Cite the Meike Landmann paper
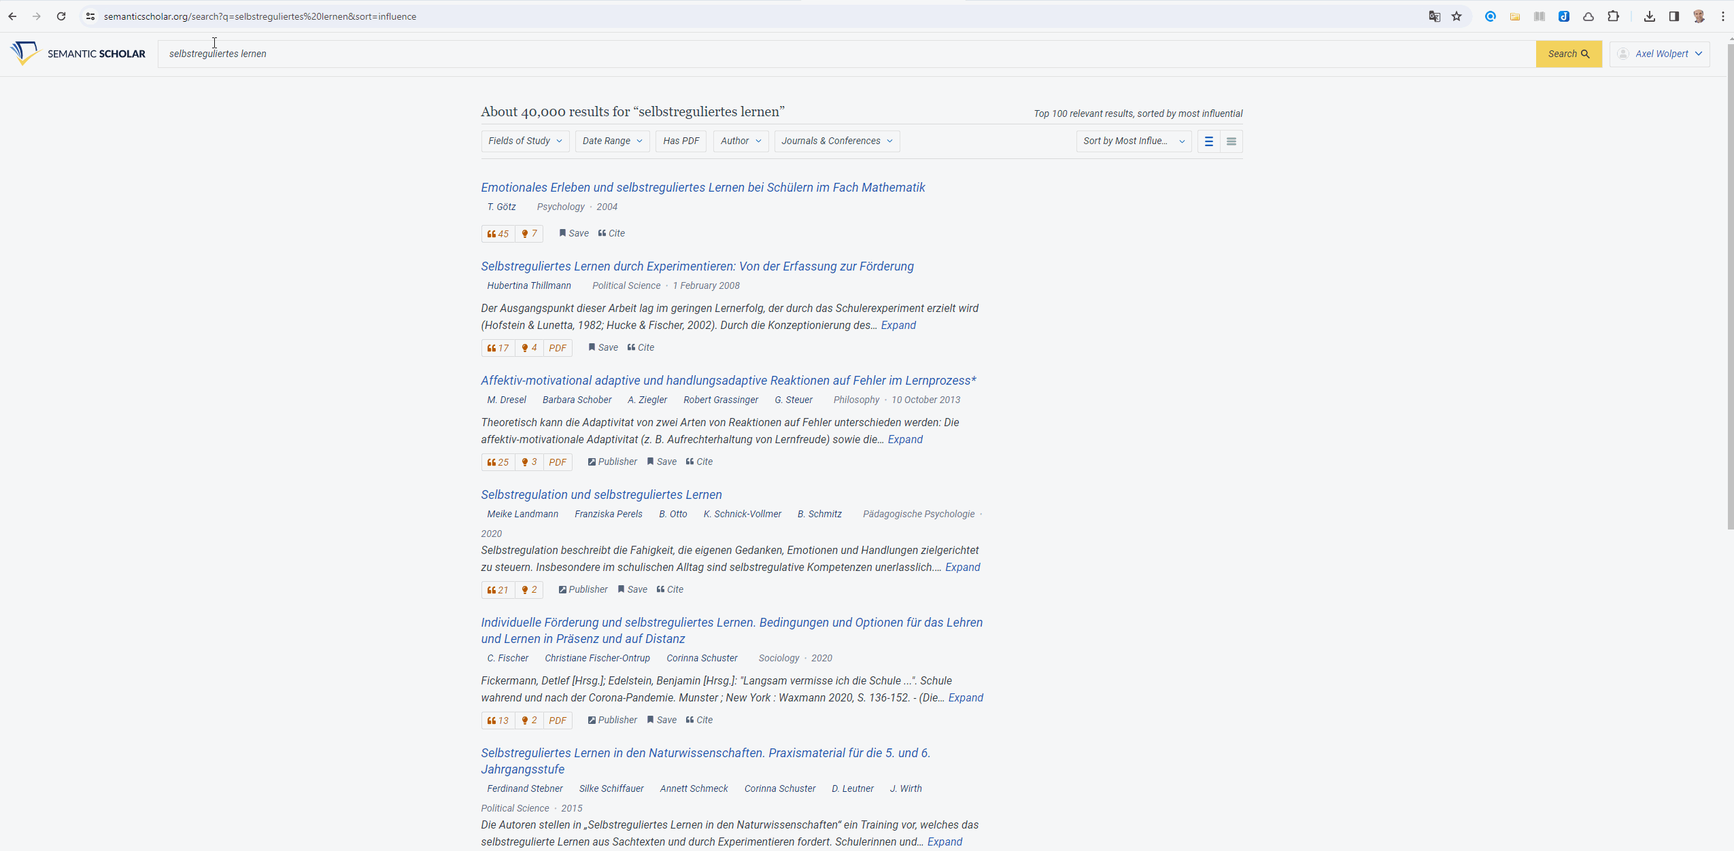The image size is (1734, 851). [670, 589]
